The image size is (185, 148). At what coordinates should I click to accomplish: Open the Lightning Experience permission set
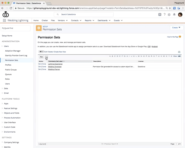pos(55,64)
